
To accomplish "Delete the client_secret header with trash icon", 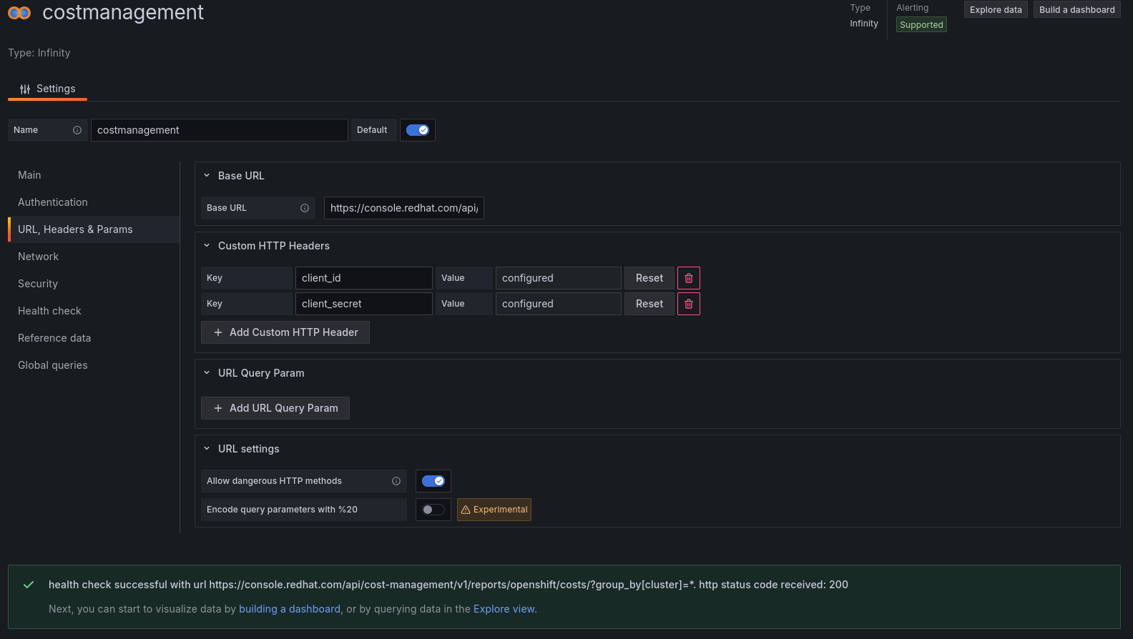I will coord(689,304).
